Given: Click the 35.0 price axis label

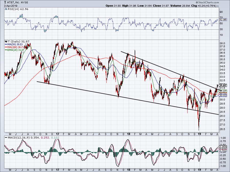Looking at the screenshot, I should point(222,63).
